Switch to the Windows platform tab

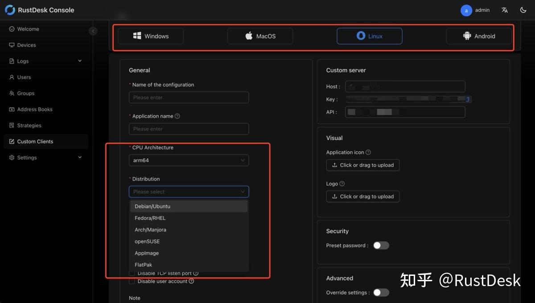(x=150, y=36)
